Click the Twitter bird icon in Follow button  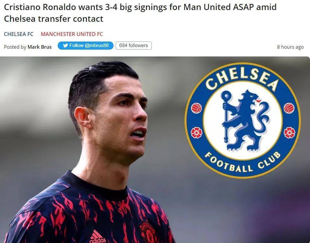[x=66, y=45]
